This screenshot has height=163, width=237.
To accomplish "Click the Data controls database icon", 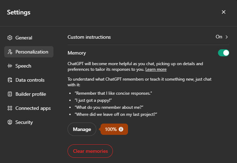I will pyautogui.click(x=10, y=80).
